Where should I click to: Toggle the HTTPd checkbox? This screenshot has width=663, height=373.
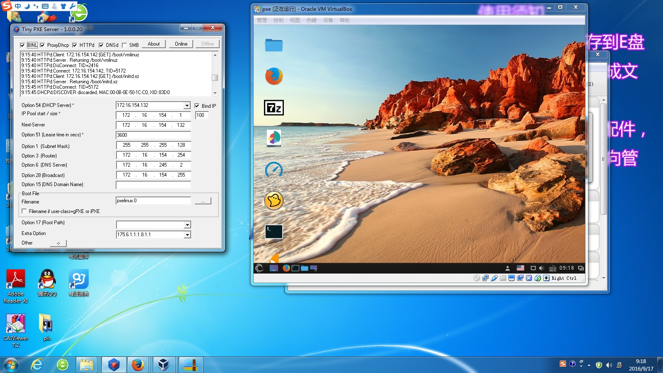point(75,45)
